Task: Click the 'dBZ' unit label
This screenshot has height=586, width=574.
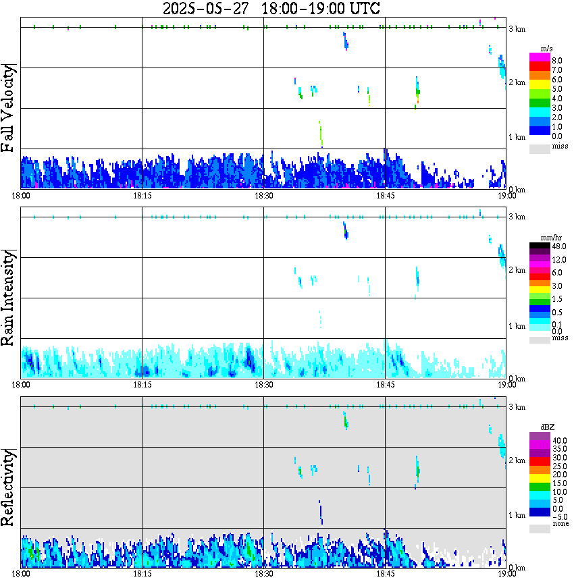Action: 548,427
